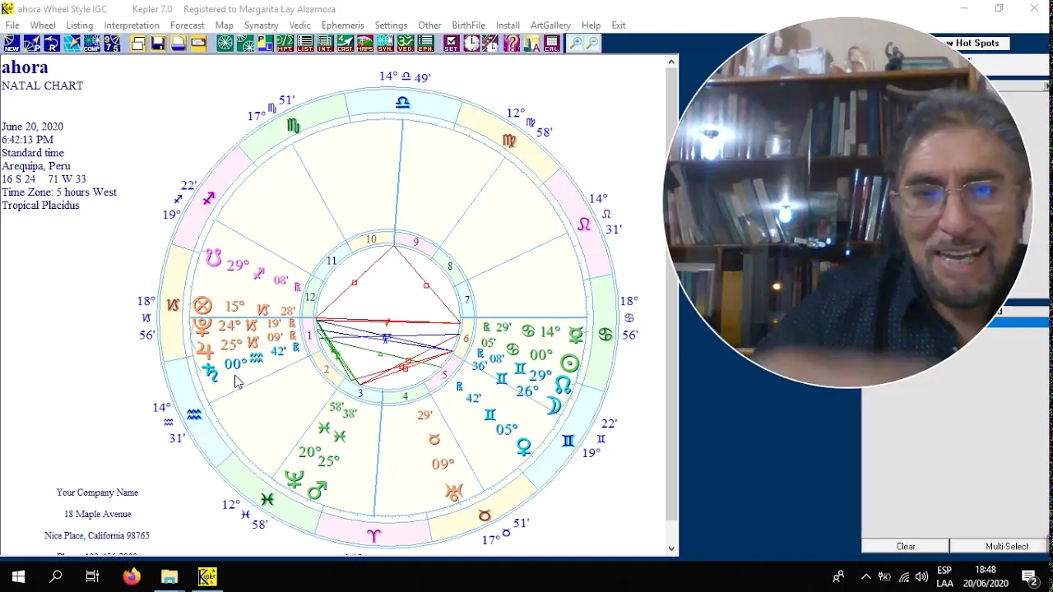The width and height of the screenshot is (1053, 592).
Task: Click the cascade windows toolbar icon
Action: [139, 43]
